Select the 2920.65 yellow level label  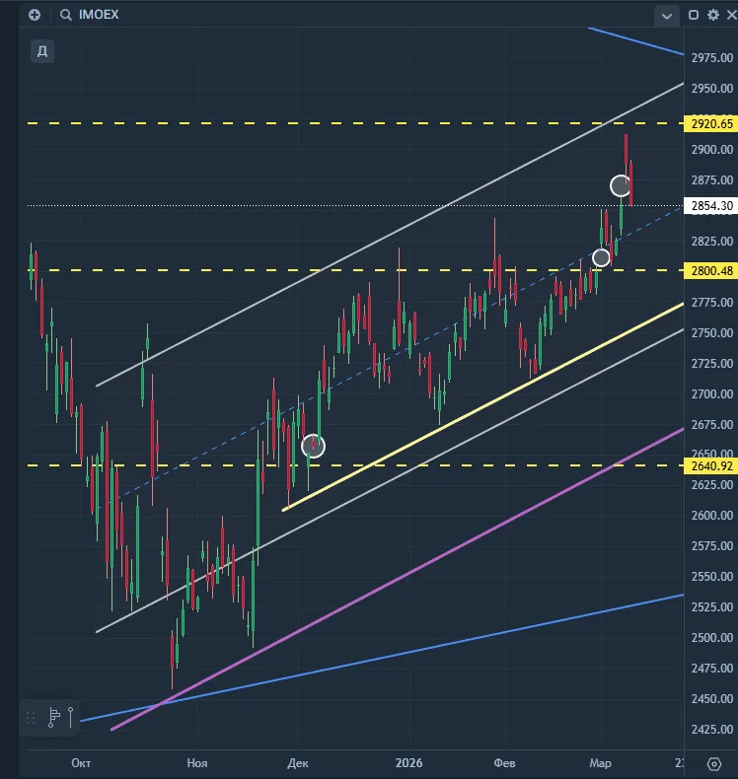[x=711, y=123]
